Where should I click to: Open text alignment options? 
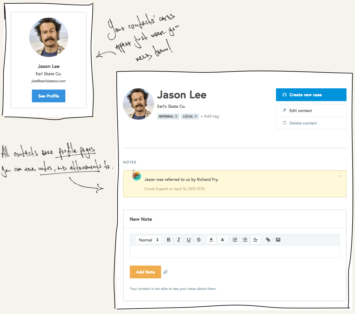click(255, 240)
